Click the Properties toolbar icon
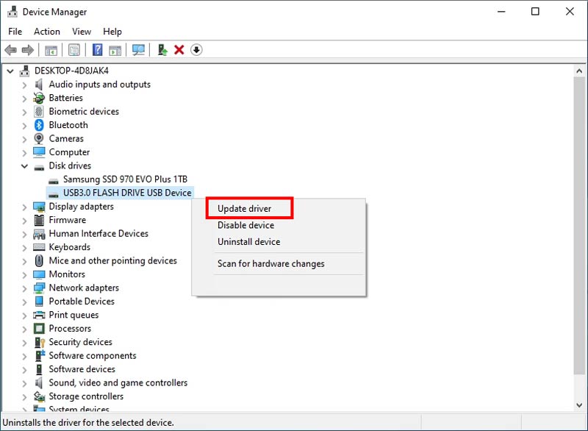The image size is (588, 431). coord(73,50)
